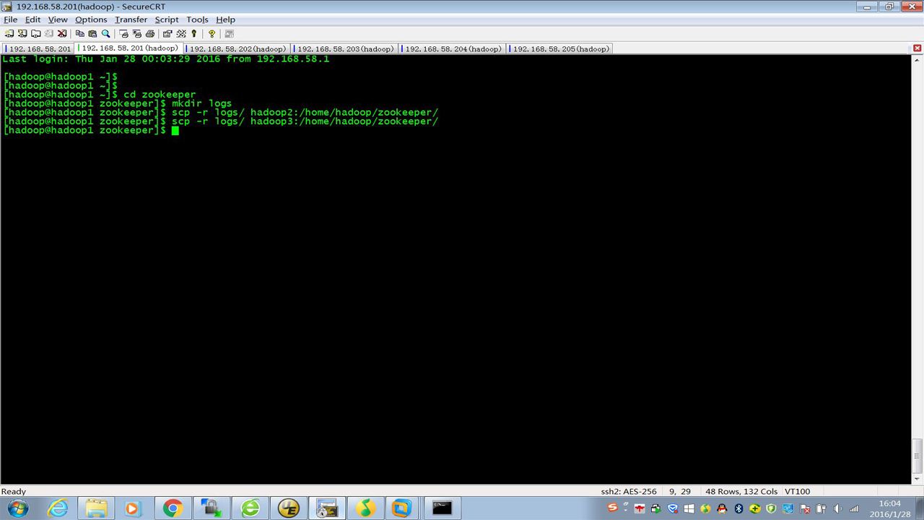Open the Edit menu
The image size is (924, 520).
click(33, 19)
